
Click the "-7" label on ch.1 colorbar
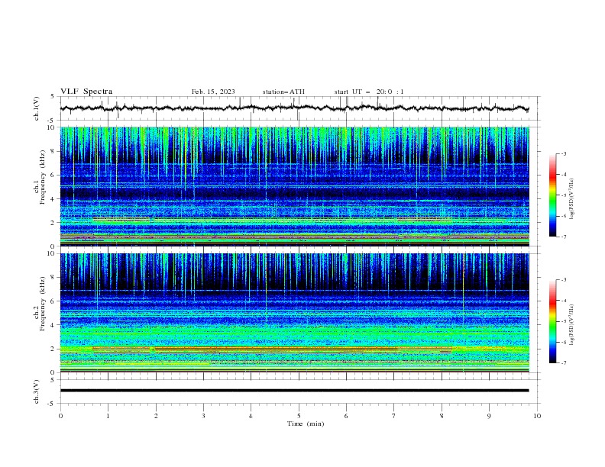(x=563, y=237)
